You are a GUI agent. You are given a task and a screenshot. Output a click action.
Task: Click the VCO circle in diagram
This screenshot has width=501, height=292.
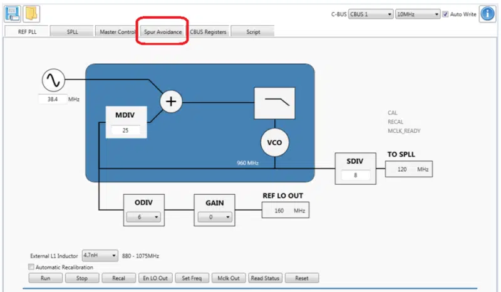(x=274, y=143)
